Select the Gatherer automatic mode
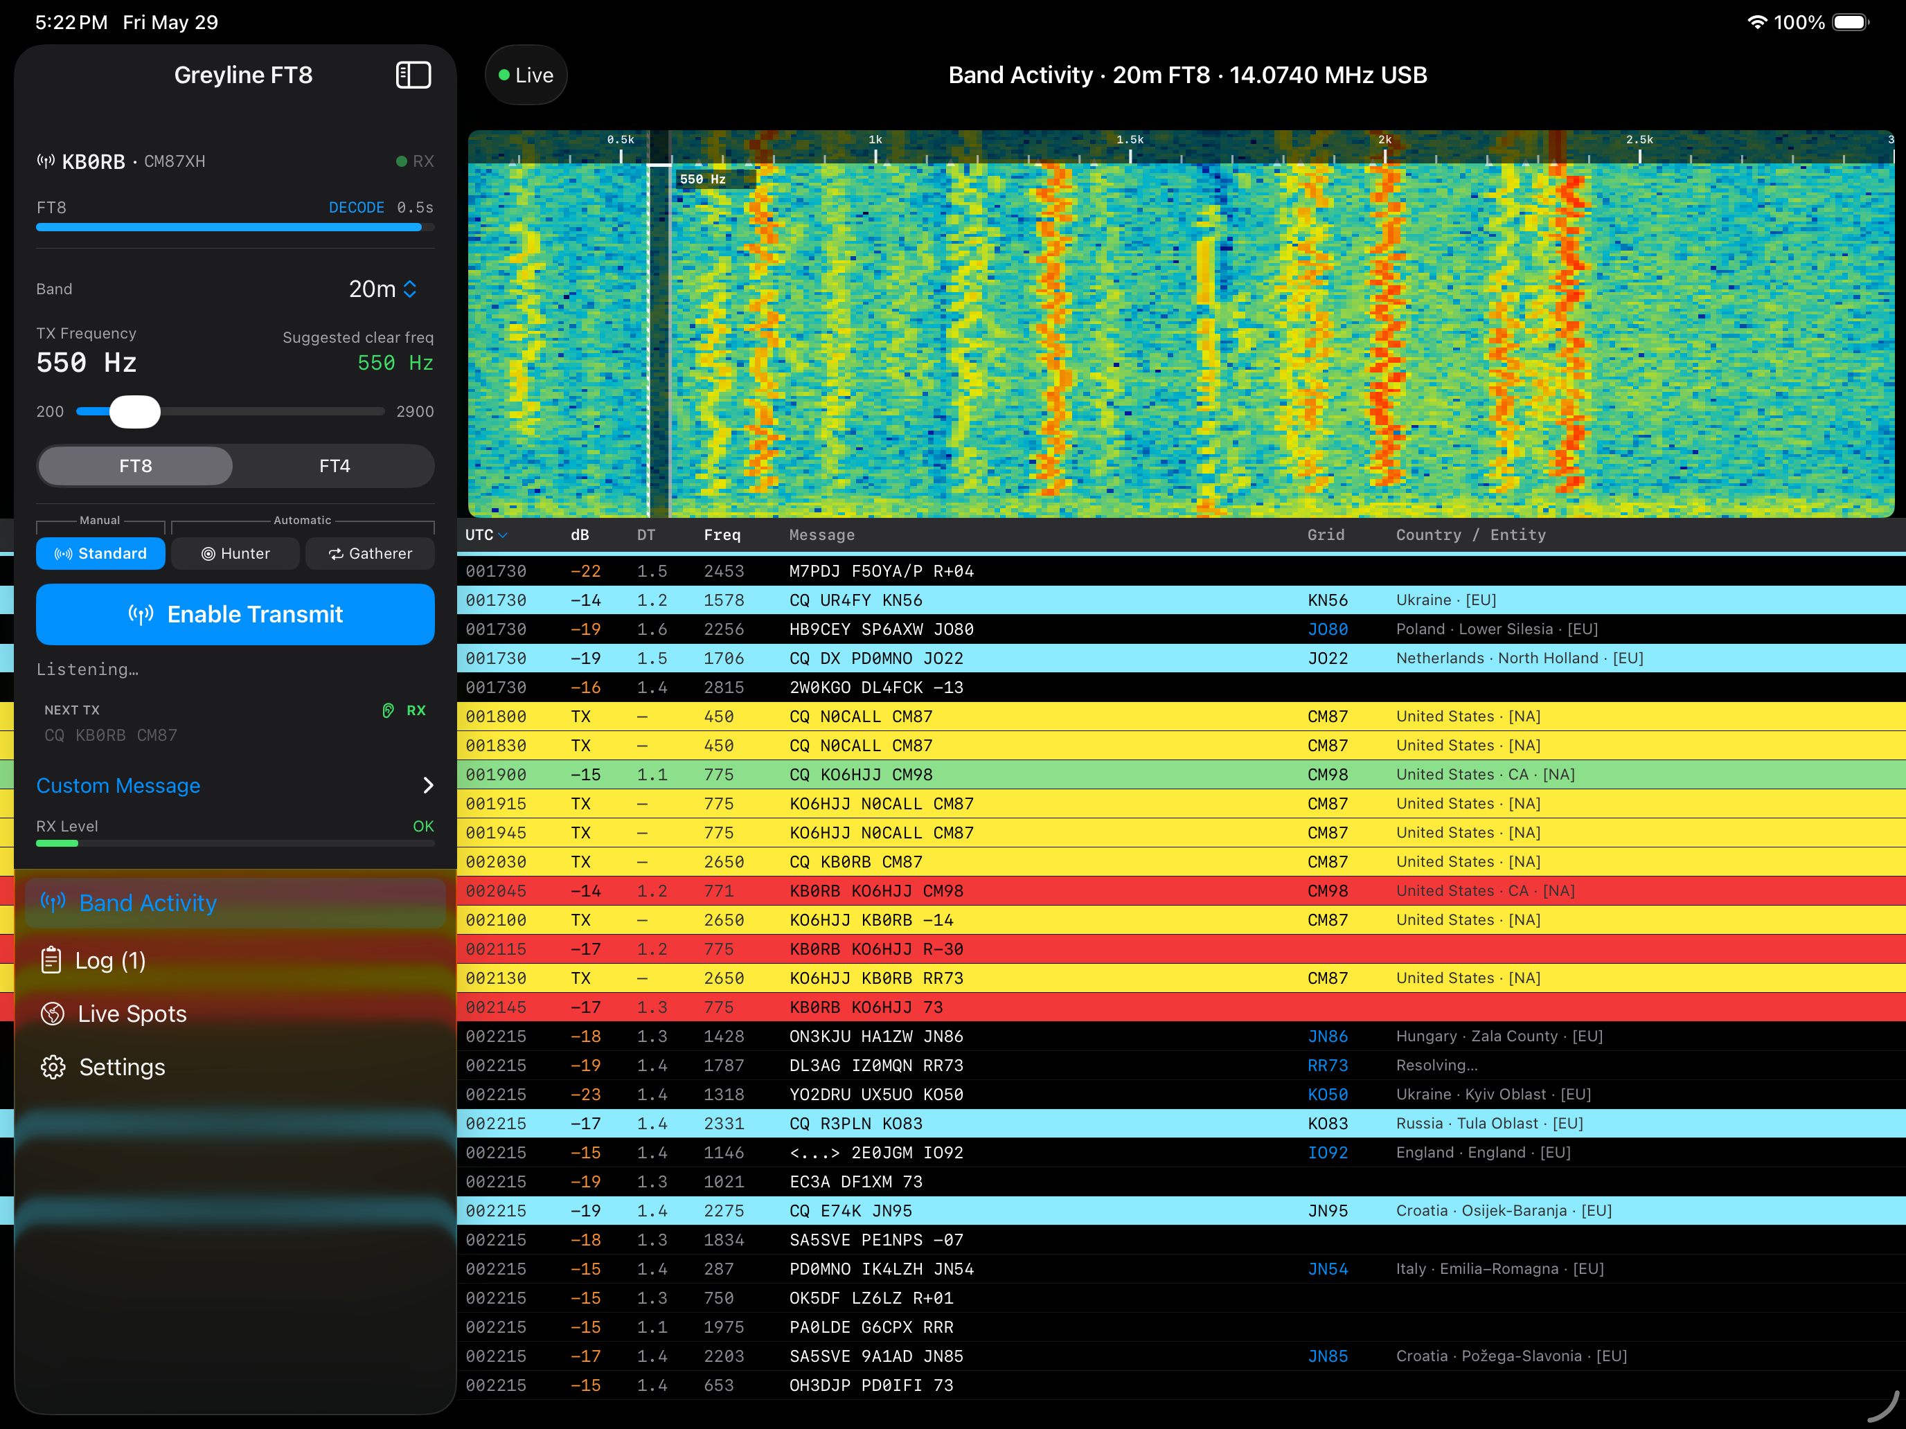Screen dimensions: 1906x1429 pyautogui.click(x=371, y=553)
